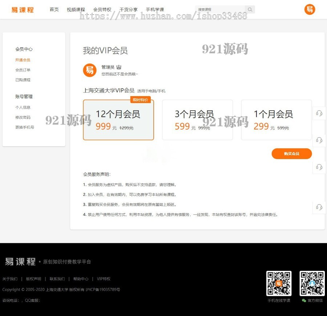Viewport: 327px width, 316px height.
Task: Open the 干货分享 menu item
Action: coord(128,10)
